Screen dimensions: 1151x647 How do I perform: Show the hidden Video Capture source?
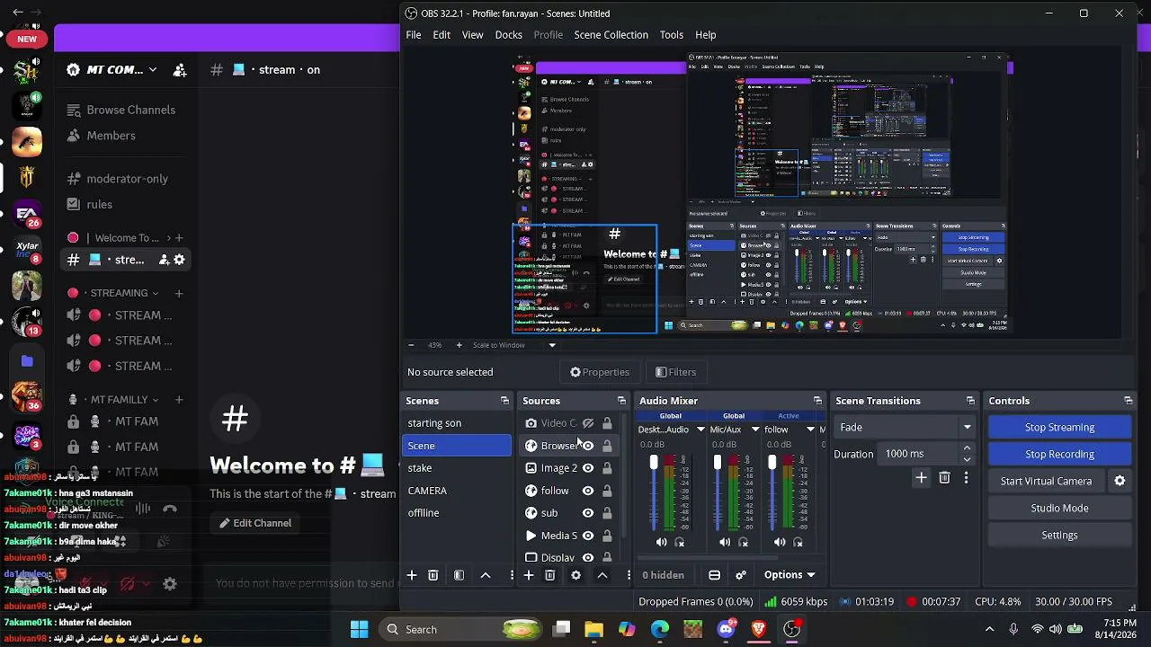click(588, 423)
